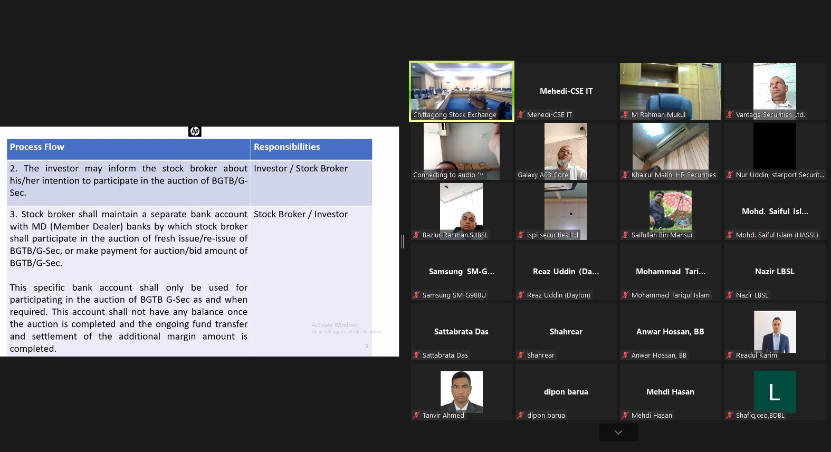Click muted mic icon beside Khairul Matin
The image size is (831, 452).
point(626,175)
